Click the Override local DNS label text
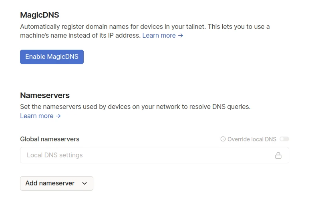Image resolution: width=316 pixels, height=197 pixels. pos(252,139)
